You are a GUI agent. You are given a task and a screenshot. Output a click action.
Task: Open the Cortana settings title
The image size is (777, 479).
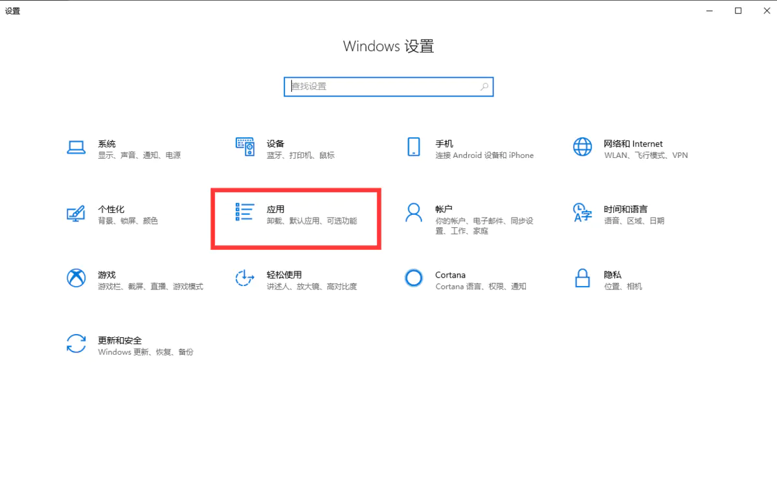pos(450,274)
